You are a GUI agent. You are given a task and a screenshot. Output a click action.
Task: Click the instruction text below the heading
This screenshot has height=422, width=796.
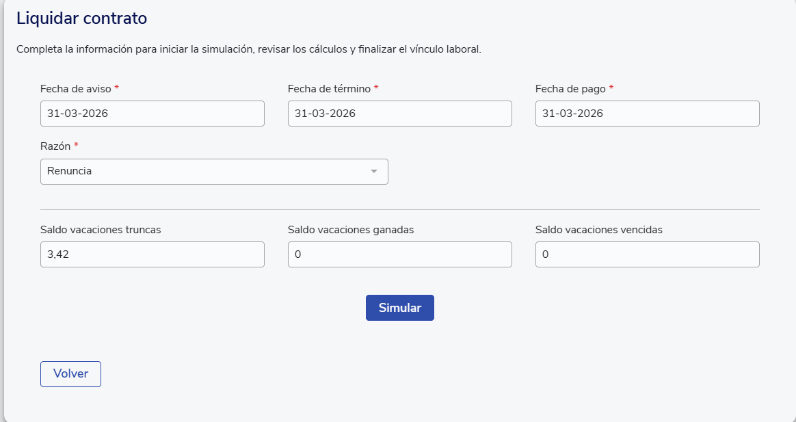248,50
